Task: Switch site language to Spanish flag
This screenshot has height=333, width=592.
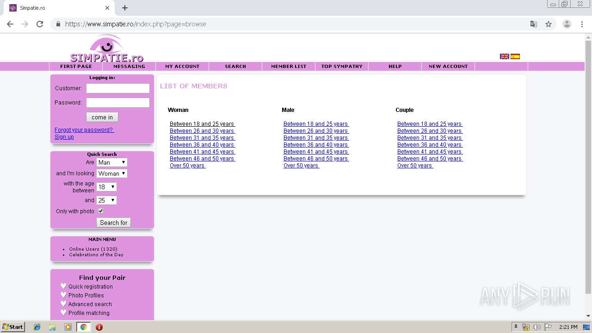Action: click(x=515, y=56)
